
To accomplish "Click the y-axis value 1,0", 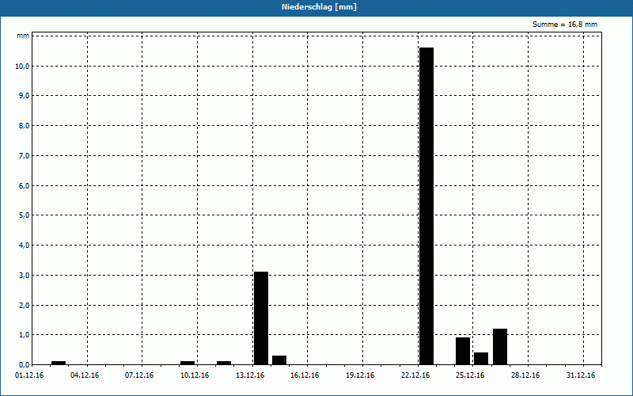I will 24,335.
